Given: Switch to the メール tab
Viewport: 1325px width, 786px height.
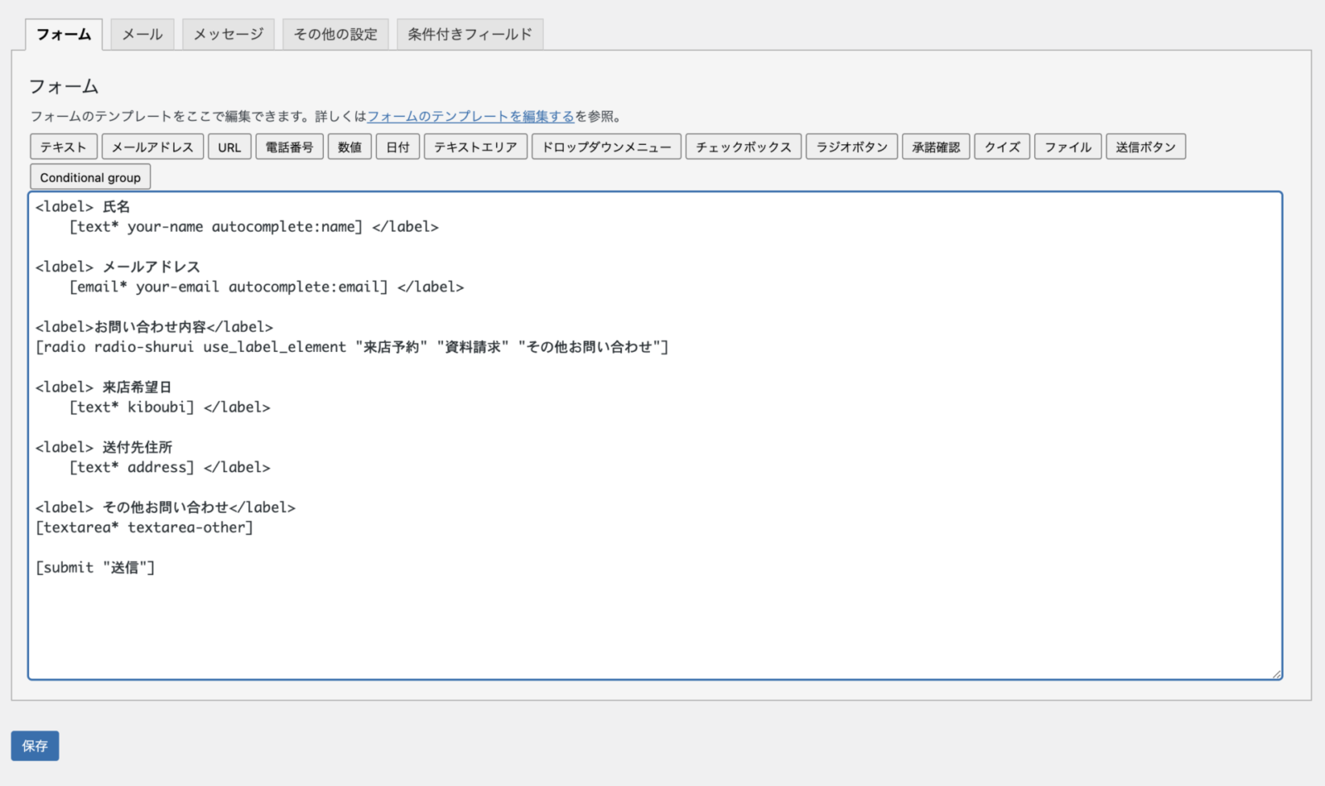Looking at the screenshot, I should (142, 34).
